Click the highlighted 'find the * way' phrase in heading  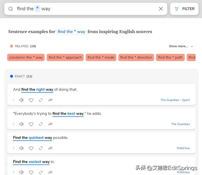(x=71, y=31)
